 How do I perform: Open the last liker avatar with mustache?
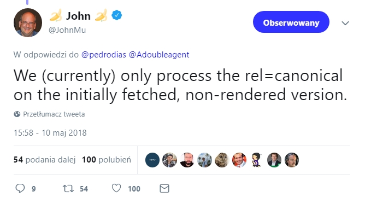(292, 160)
